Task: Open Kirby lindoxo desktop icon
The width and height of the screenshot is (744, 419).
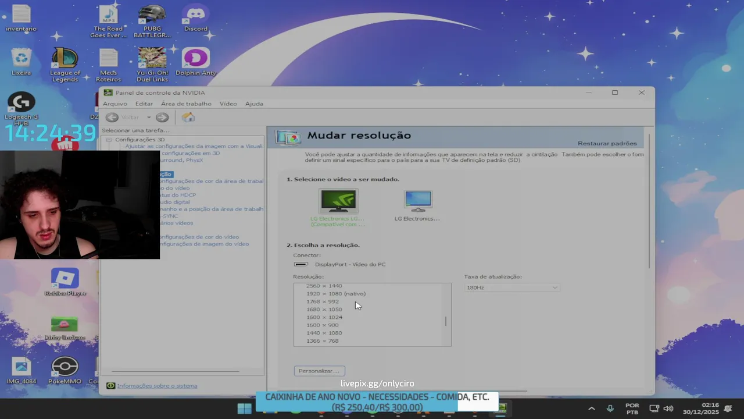Action: pos(65,328)
